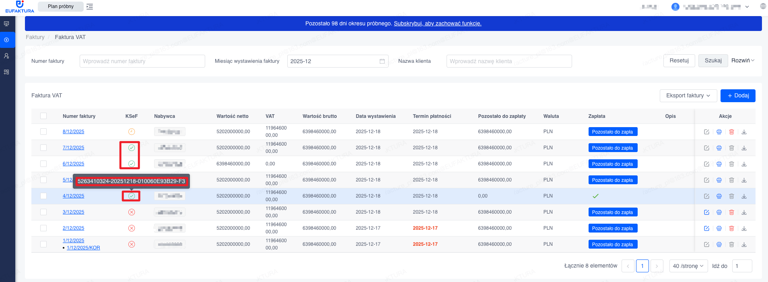Print invoice 1/12/2025 using the printer icon

[x=719, y=245]
